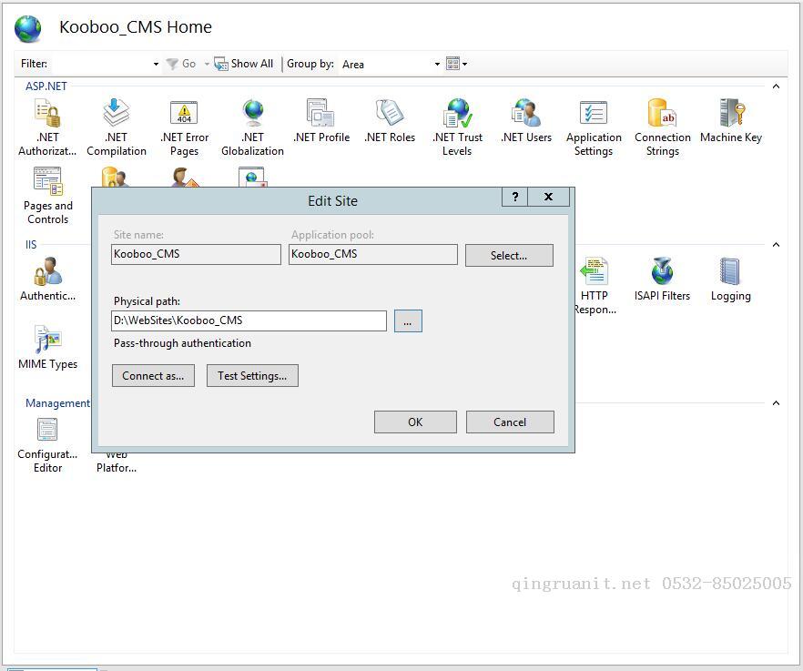Open the Machine Key feature
Screen dimensions: 803x671
pyautogui.click(x=731, y=121)
